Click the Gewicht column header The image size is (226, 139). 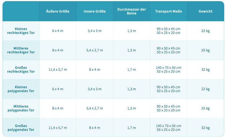point(205,11)
